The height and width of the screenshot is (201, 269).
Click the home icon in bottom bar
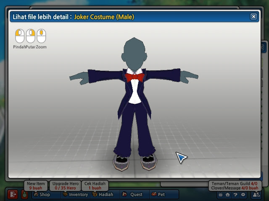coord(228,194)
